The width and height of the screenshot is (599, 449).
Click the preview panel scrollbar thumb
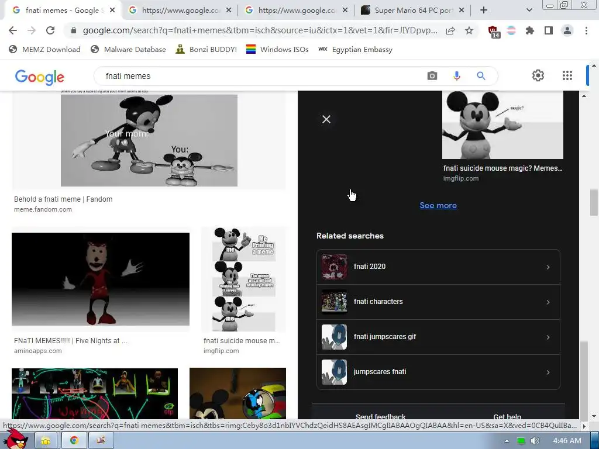coord(583,380)
